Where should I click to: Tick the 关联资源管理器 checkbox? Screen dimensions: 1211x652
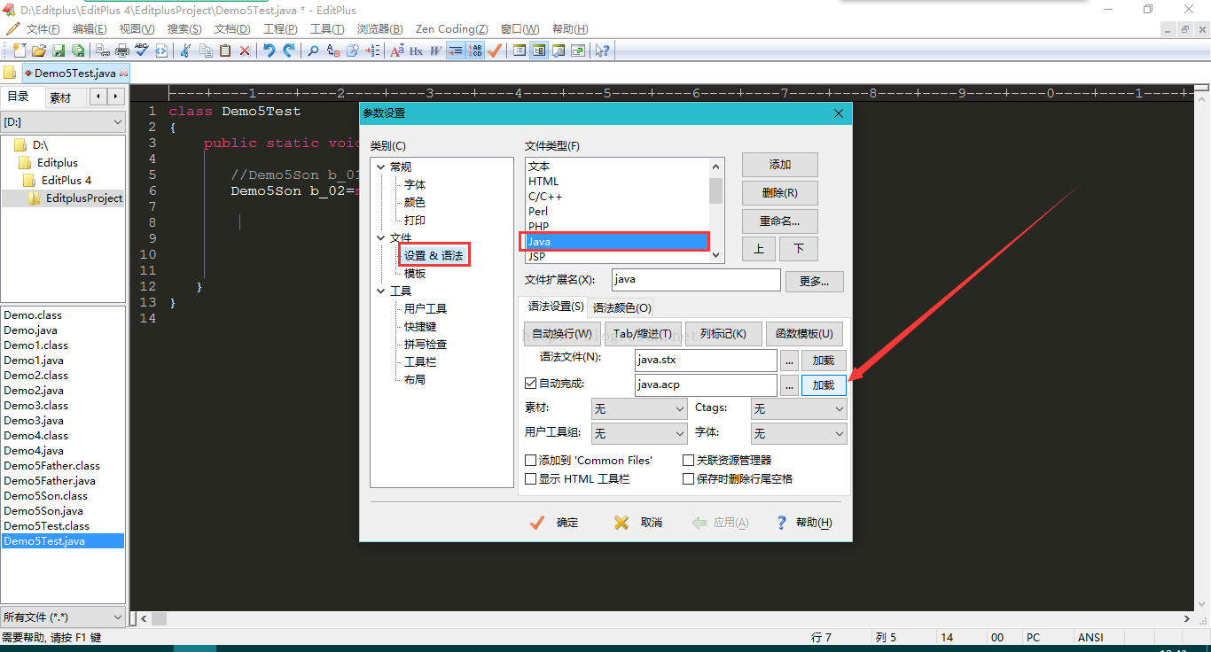(688, 461)
